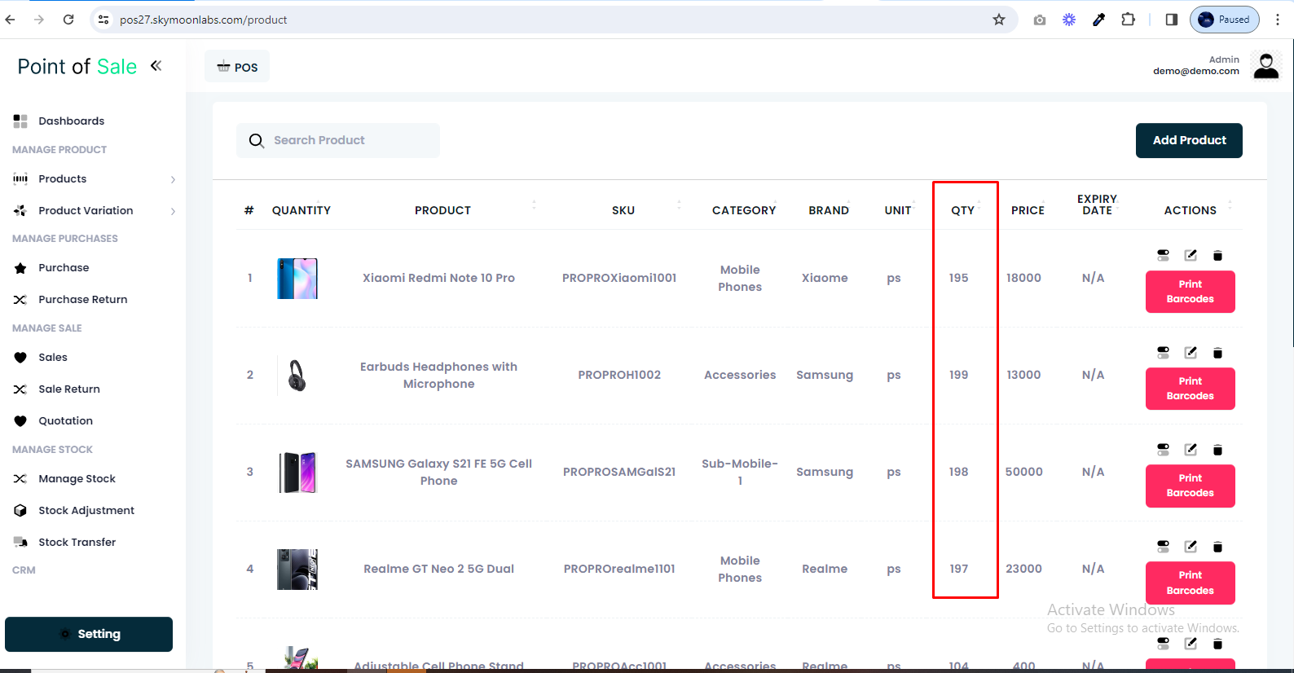Image resolution: width=1294 pixels, height=673 pixels.
Task: Print Barcodes for SAMSUNG Galaxy S21 FE
Action: pos(1191,486)
